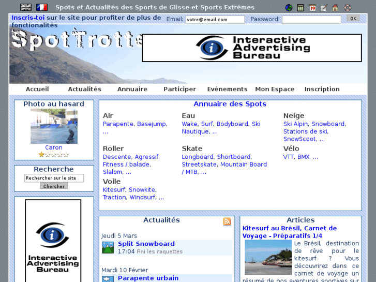Image resolution: width=376 pixels, height=282 pixels.
Task: Click the house icon in the top bar
Action: (x=335, y=8)
